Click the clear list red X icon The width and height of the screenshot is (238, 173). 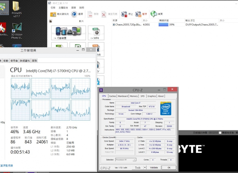pyautogui.click(x=104, y=14)
